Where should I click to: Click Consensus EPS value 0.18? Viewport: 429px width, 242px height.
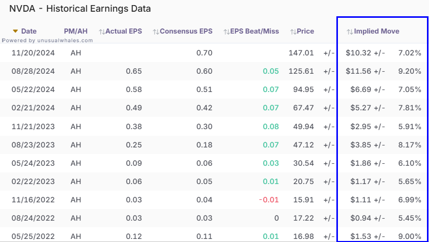pyautogui.click(x=205, y=145)
